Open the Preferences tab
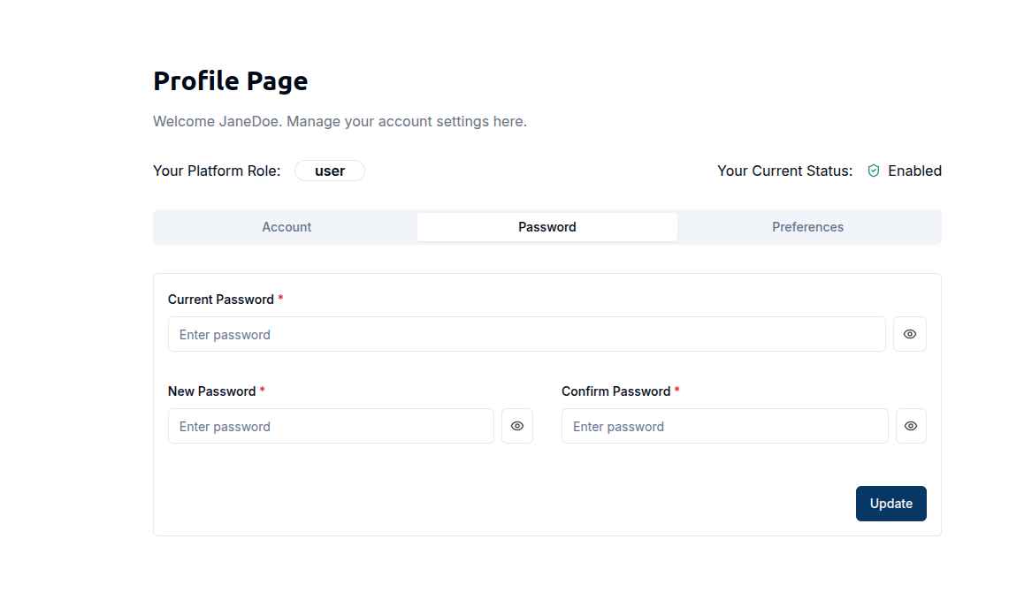Image resolution: width=1009 pixels, height=615 pixels. coord(807,227)
